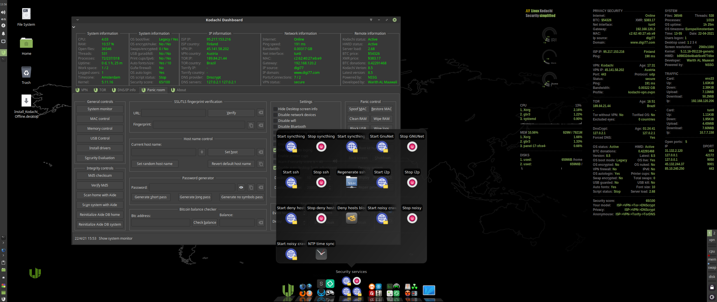This screenshot has width=717, height=302.
Task: Click Check balance button
Action: (x=205, y=223)
